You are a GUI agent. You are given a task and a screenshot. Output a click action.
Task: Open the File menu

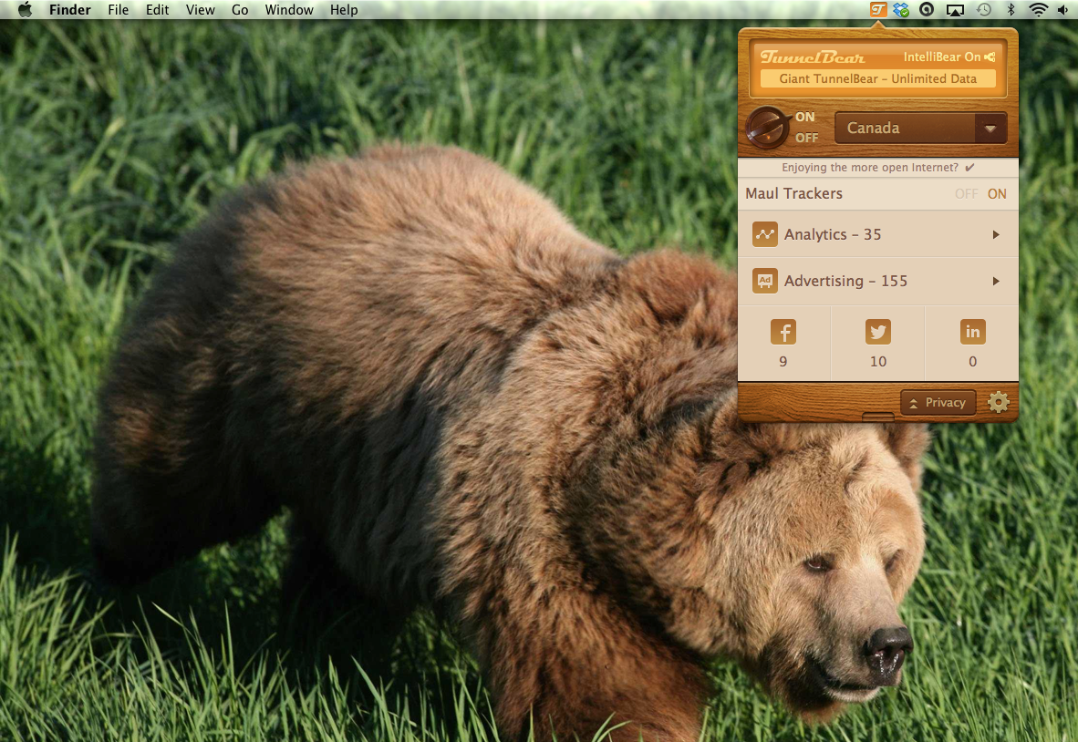pos(119,10)
